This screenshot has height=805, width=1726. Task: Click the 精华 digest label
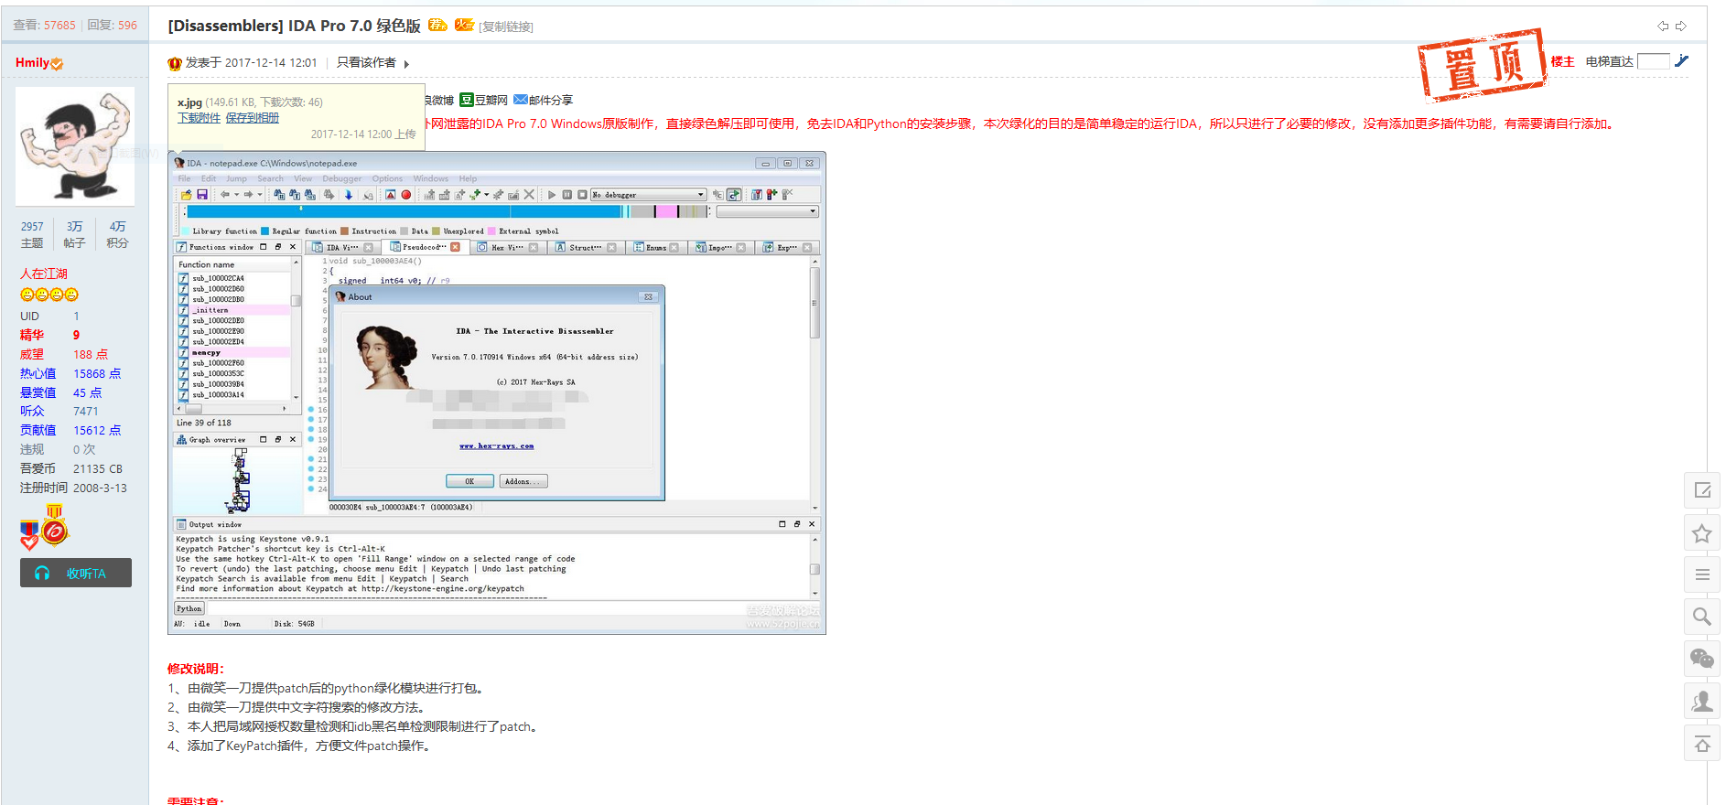tap(32, 335)
